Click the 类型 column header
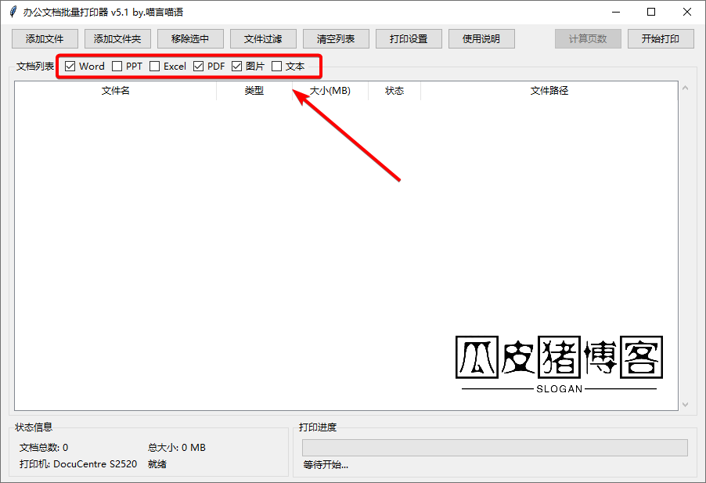This screenshot has width=706, height=483. (x=254, y=91)
